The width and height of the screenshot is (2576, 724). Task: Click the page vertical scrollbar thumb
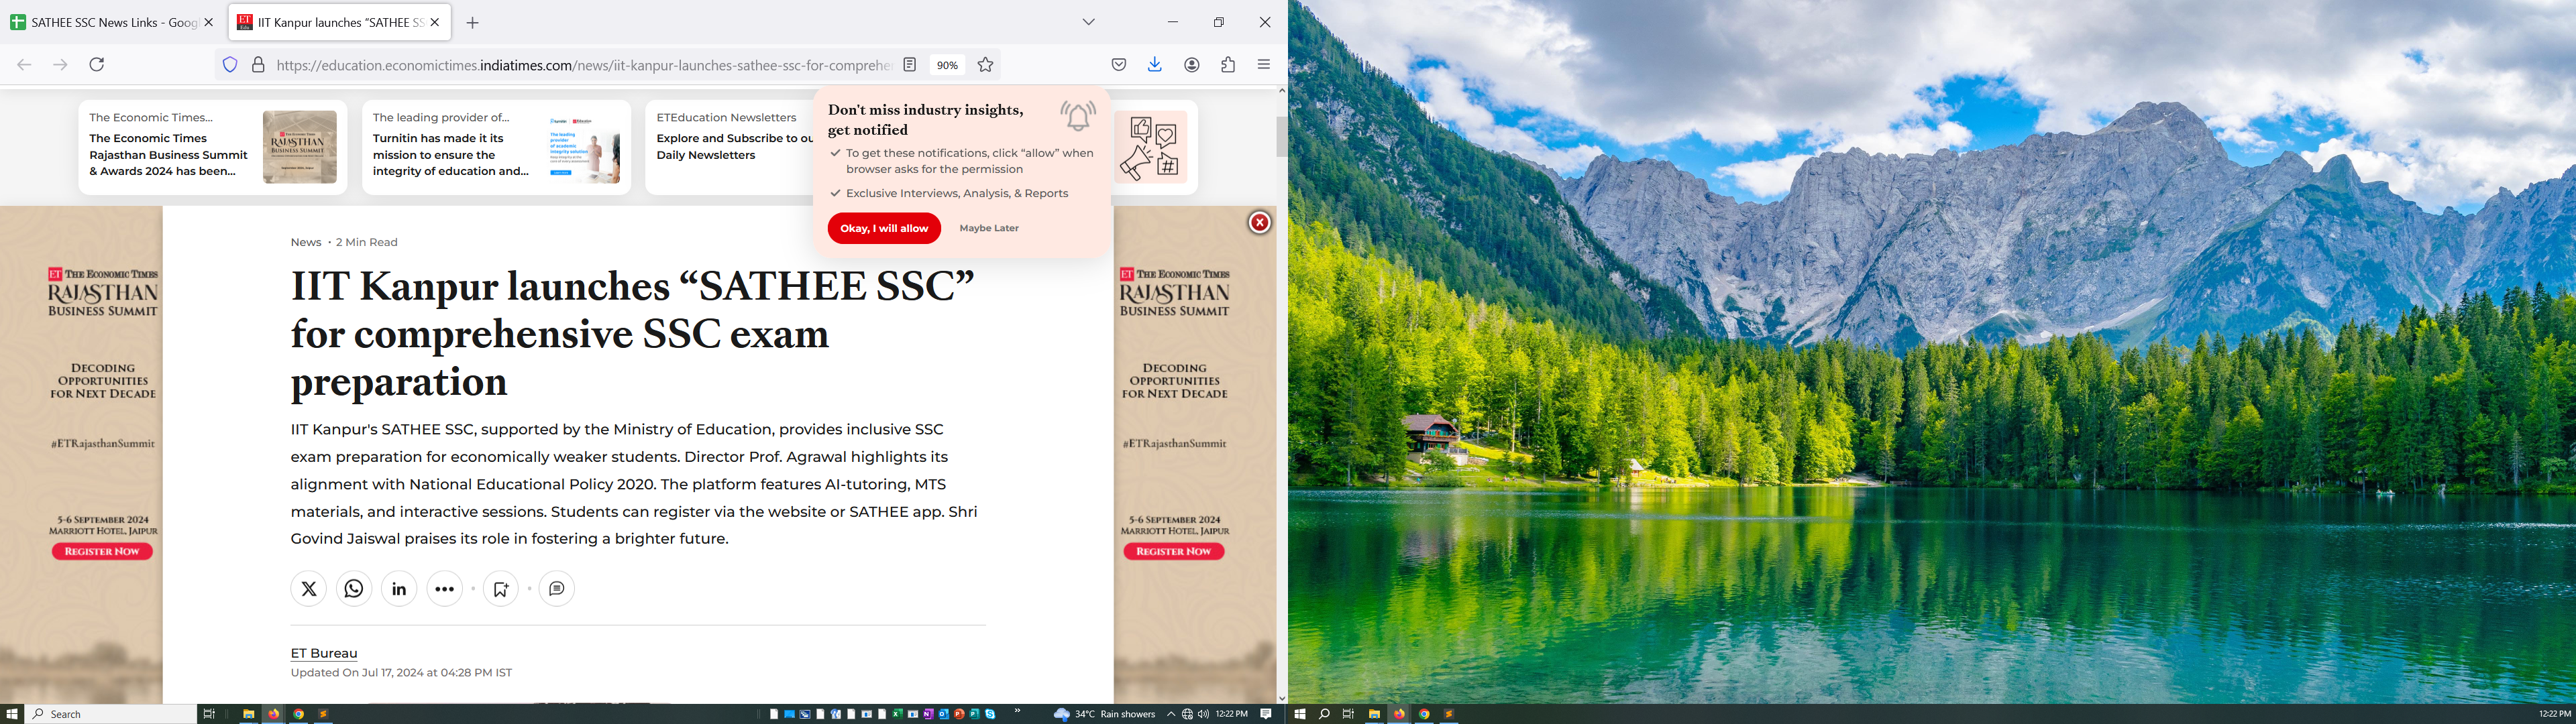tap(1282, 137)
